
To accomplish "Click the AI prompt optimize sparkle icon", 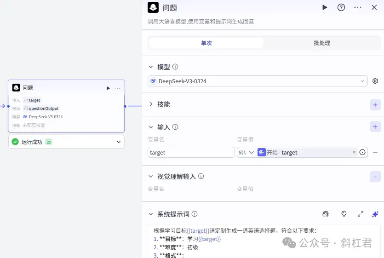I will coord(375,214).
